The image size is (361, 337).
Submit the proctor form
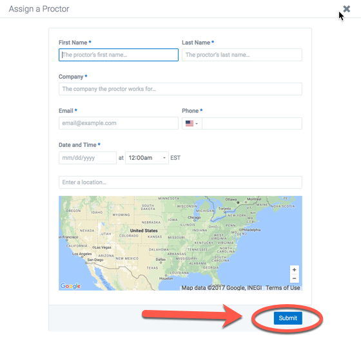(x=288, y=318)
